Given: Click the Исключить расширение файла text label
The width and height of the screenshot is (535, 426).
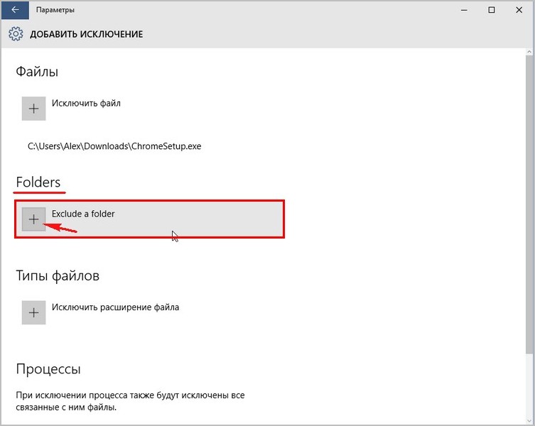Looking at the screenshot, I should [115, 307].
